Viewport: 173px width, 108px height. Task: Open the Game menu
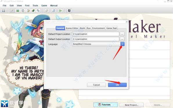[44, 5]
